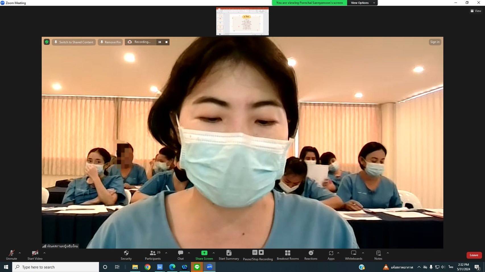Viewport: 485px width, 272px height.
Task: Expand the audio options arrow beside Unmute
Action: click(x=20, y=253)
